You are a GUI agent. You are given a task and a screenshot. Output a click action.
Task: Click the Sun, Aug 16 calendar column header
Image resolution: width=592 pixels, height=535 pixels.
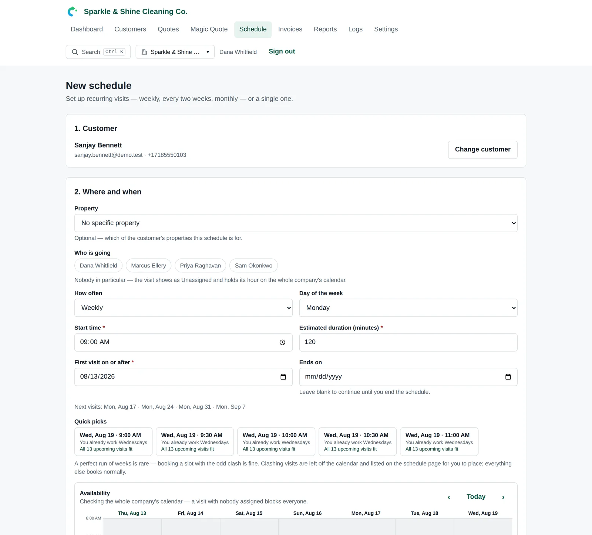(x=307, y=513)
